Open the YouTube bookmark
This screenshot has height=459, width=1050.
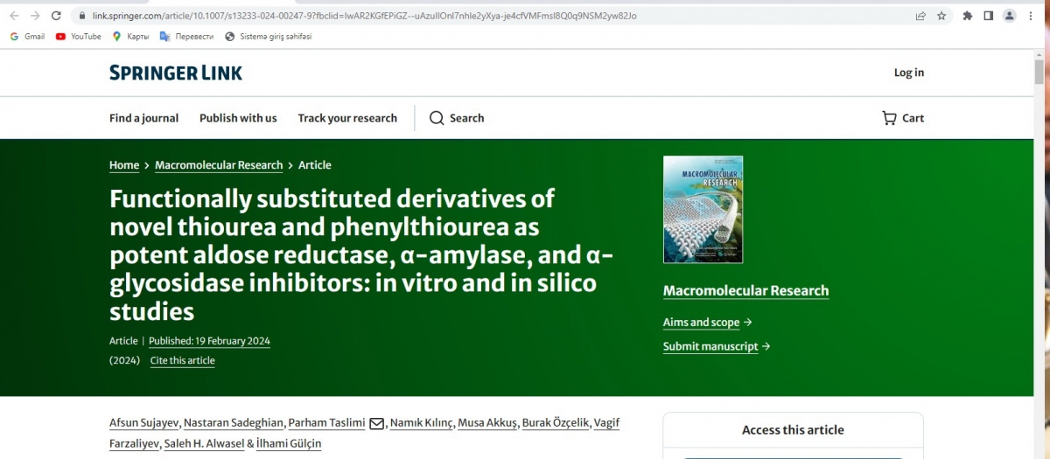coord(78,37)
